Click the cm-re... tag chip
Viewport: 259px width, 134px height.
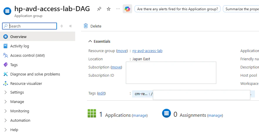[193, 94]
